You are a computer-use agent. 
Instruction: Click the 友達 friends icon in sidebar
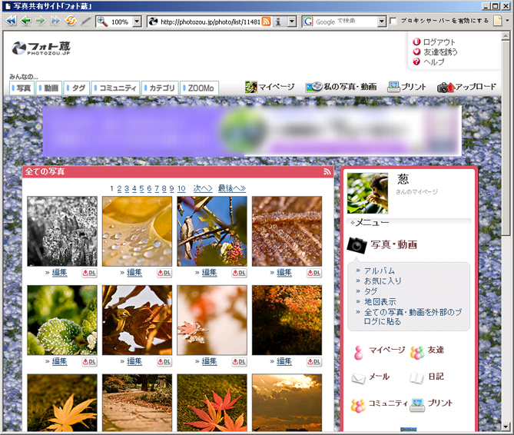click(417, 353)
